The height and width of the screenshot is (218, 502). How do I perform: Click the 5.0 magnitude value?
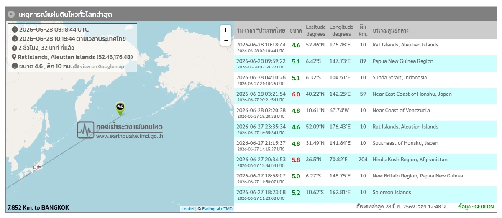pos(296,176)
